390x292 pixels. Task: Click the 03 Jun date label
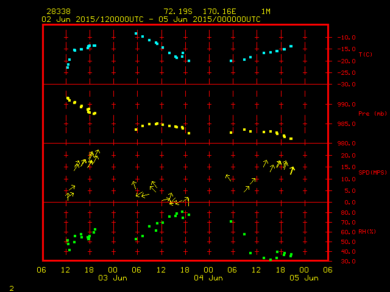pos(113,278)
